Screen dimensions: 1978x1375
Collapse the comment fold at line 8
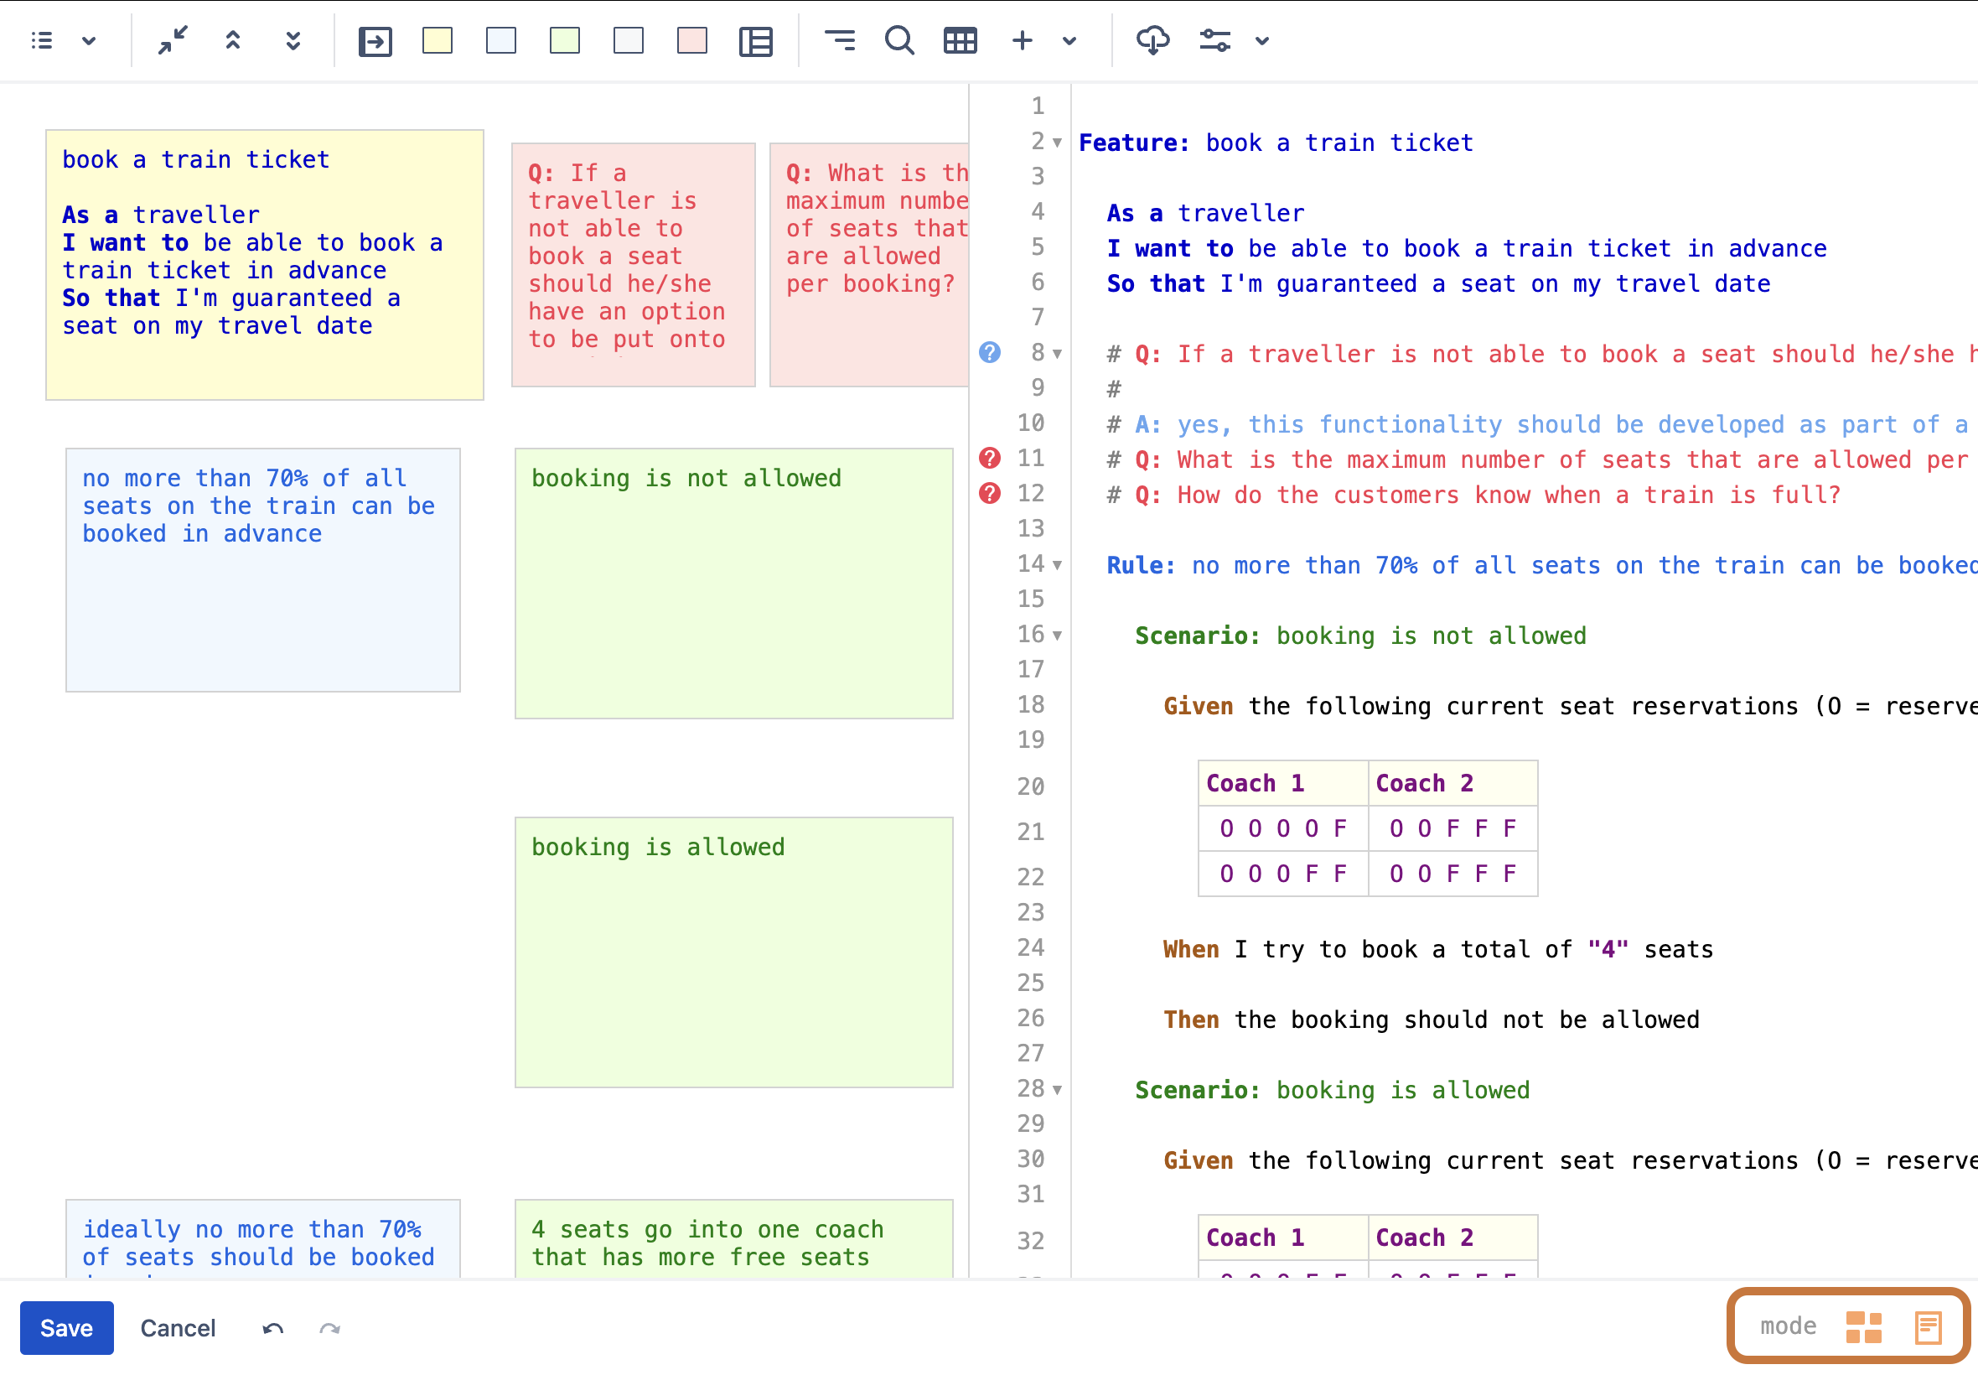[x=1058, y=354]
